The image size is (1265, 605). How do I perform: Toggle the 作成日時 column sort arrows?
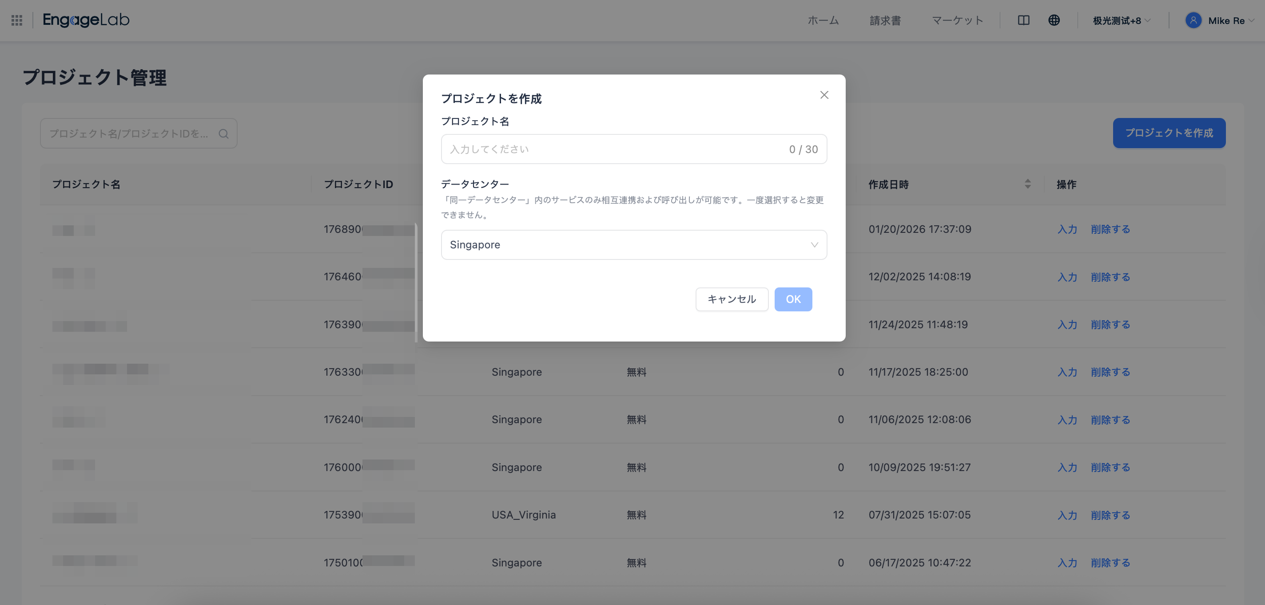click(x=1028, y=185)
